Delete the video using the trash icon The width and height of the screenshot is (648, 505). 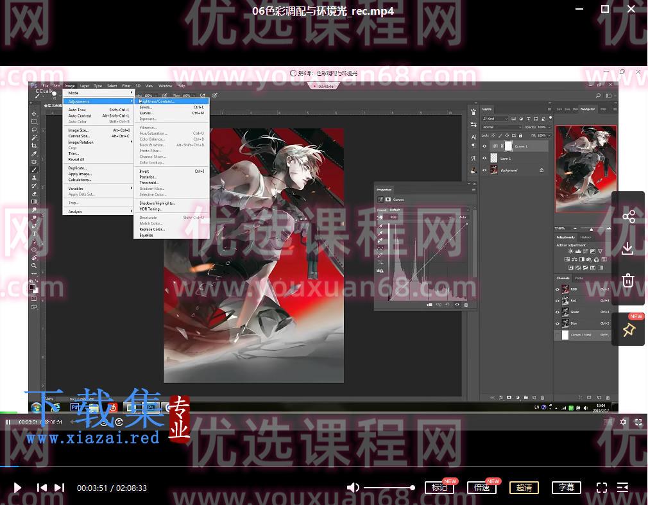pos(628,280)
